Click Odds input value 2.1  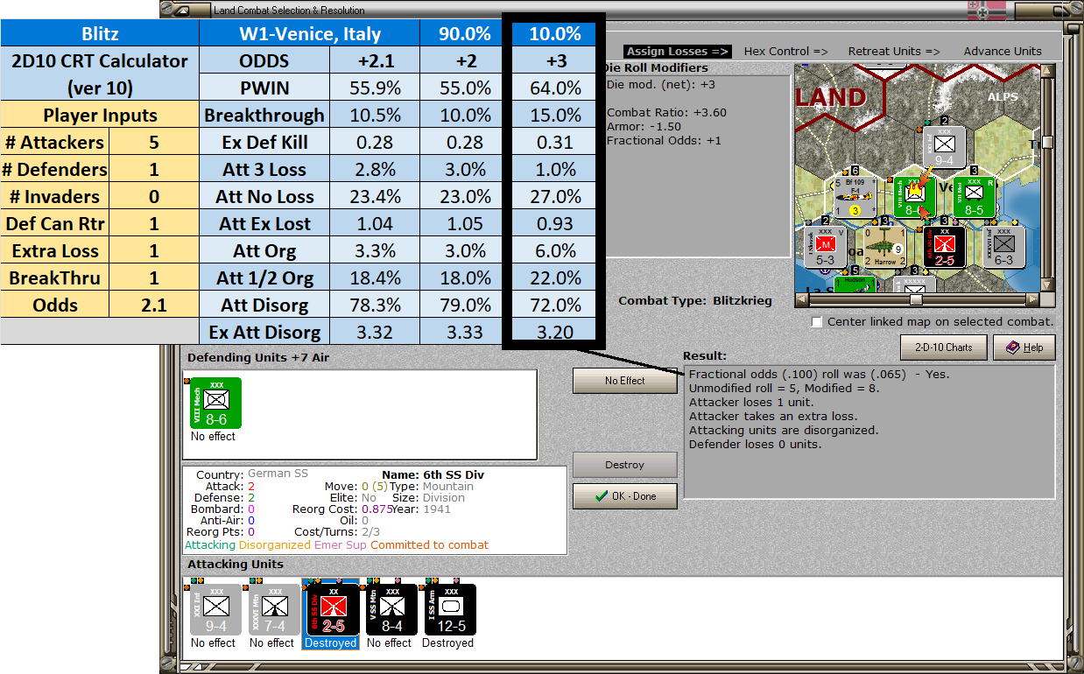154,305
